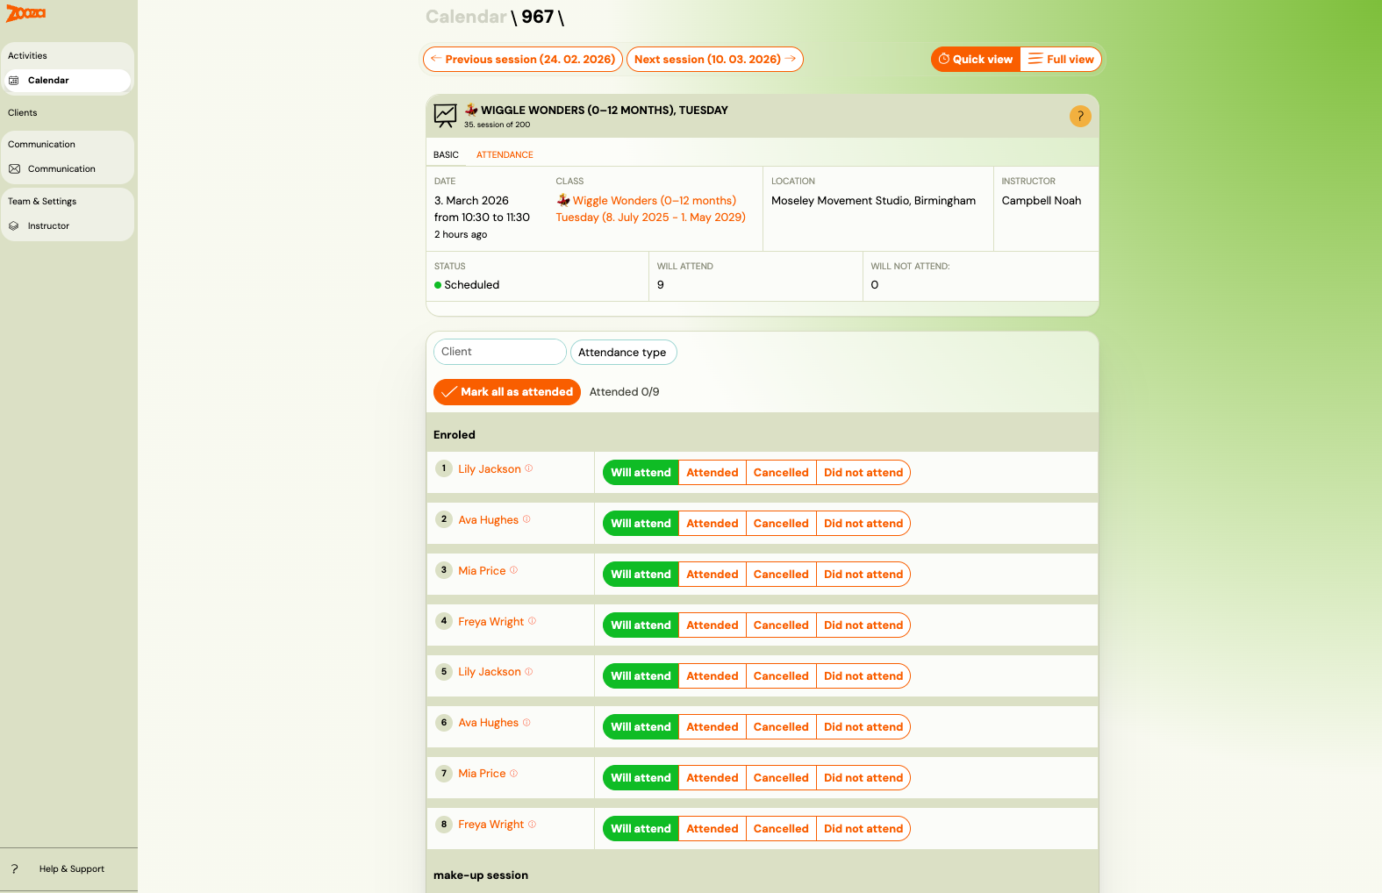The height and width of the screenshot is (893, 1382).
Task: Click Calendar breadcrumb in page title
Action: coord(466,17)
